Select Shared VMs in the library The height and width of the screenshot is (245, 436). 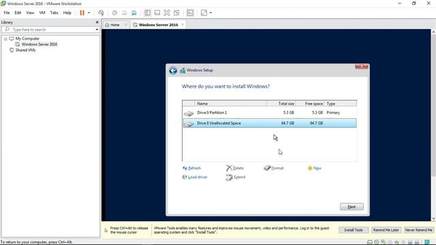(x=25, y=50)
